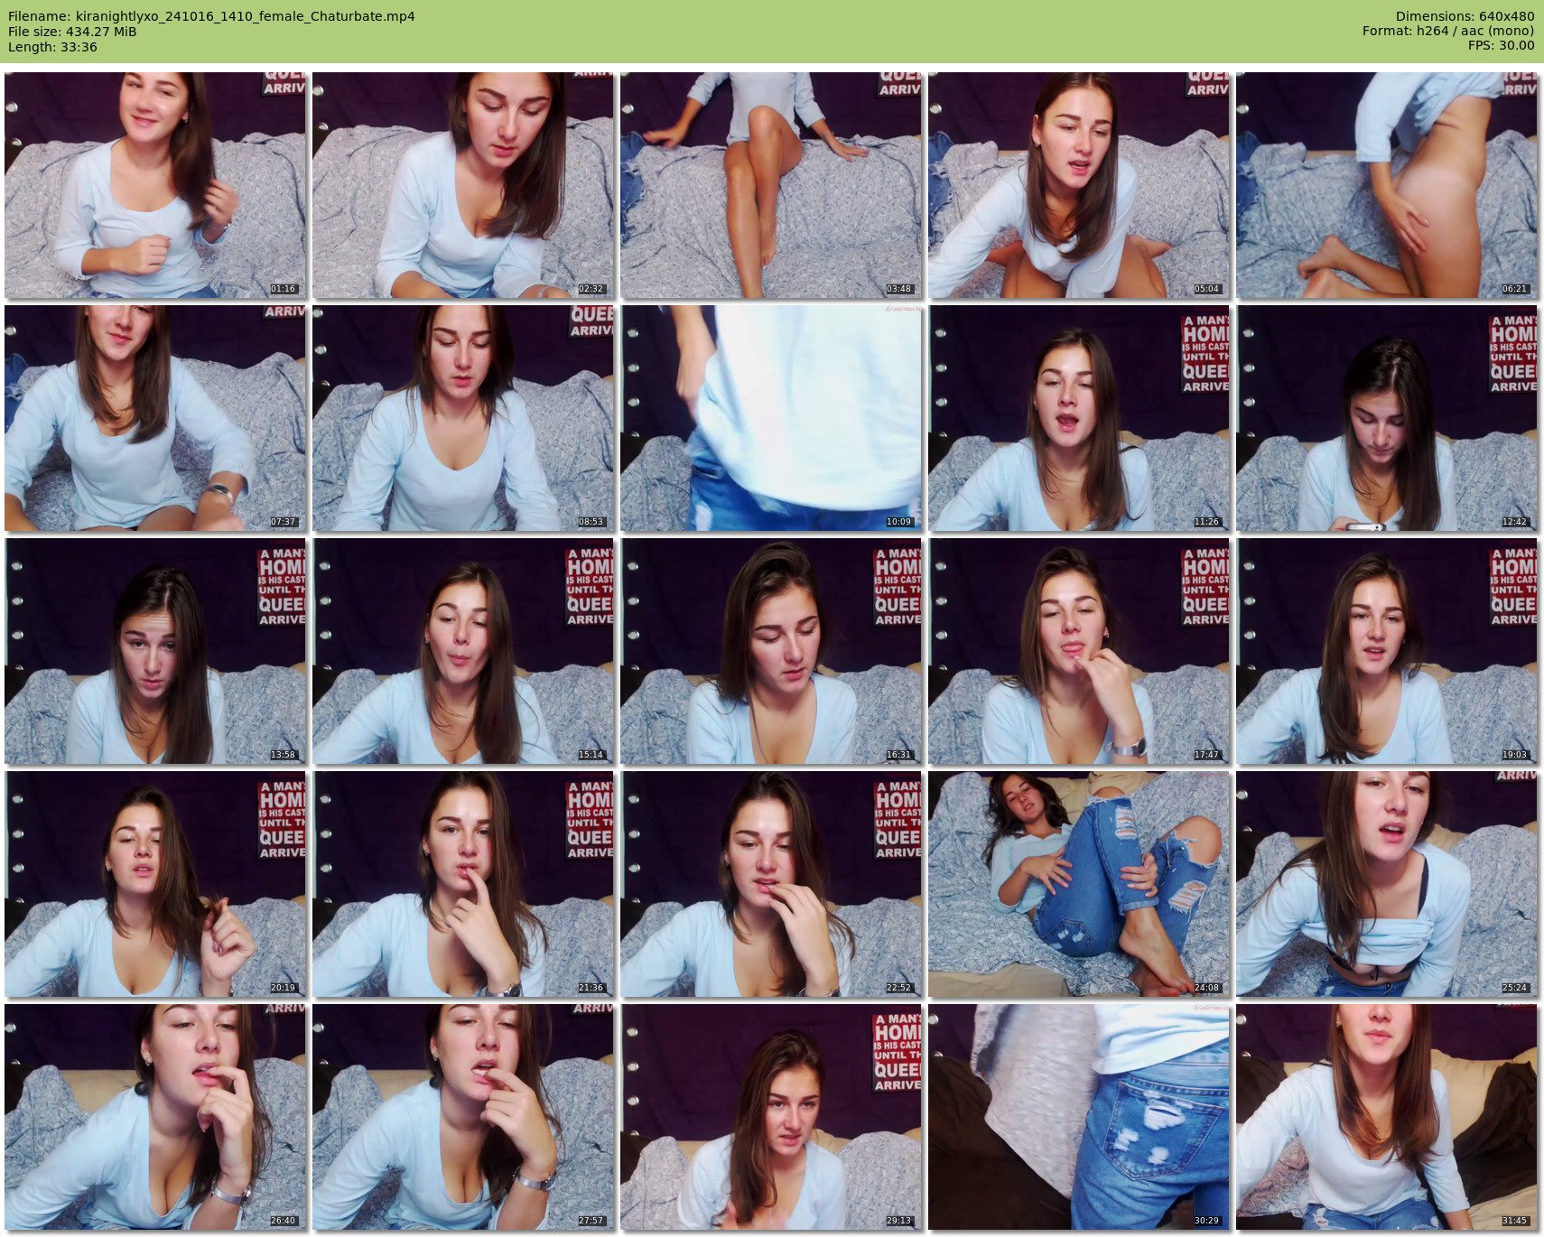Viewport: 1544px width, 1237px height.
Task: Click the Filename text in header
Action: pos(211,16)
